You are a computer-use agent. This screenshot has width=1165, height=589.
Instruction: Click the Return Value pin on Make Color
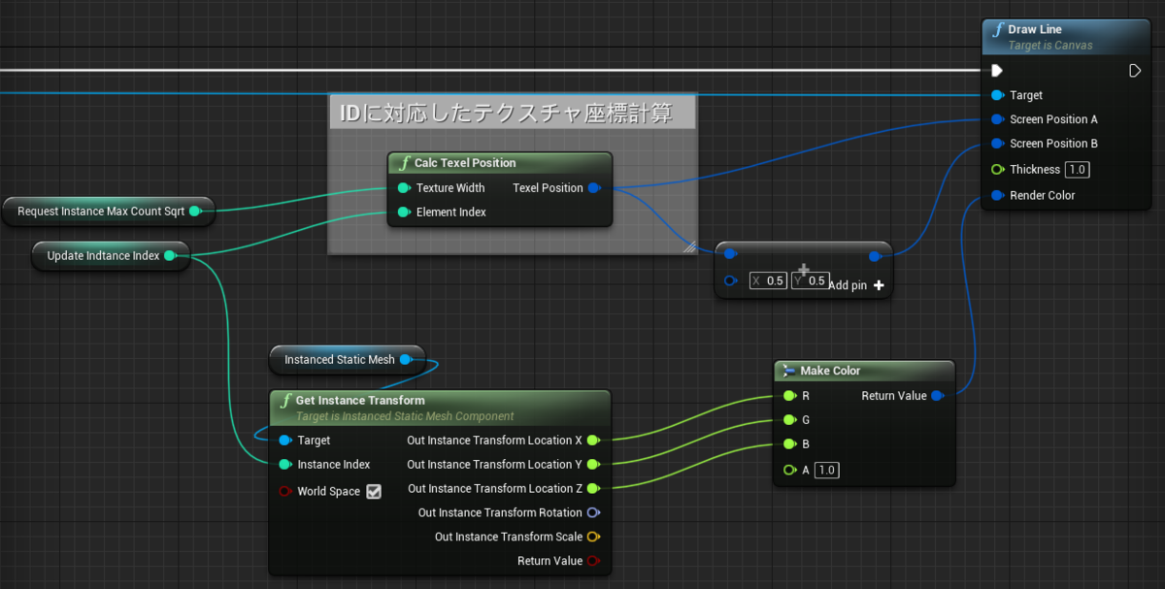click(x=937, y=396)
